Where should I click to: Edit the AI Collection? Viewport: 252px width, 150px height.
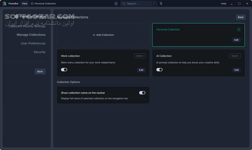coord(236,70)
